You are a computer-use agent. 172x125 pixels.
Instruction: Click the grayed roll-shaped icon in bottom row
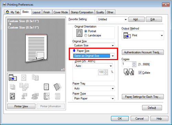pos(57,96)
